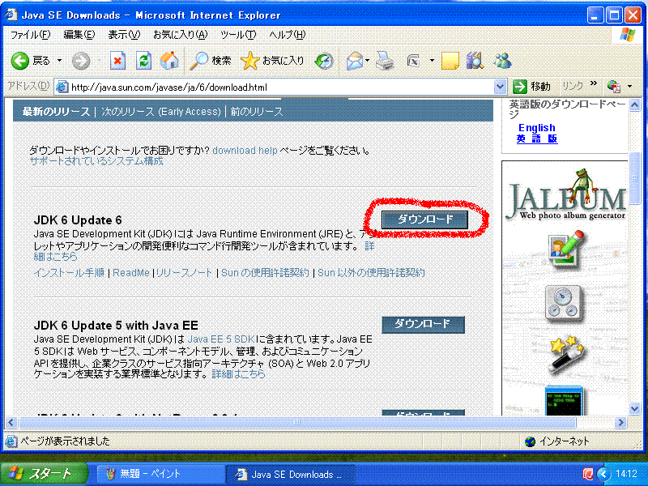Expand the links bar chevron

click(x=594, y=83)
